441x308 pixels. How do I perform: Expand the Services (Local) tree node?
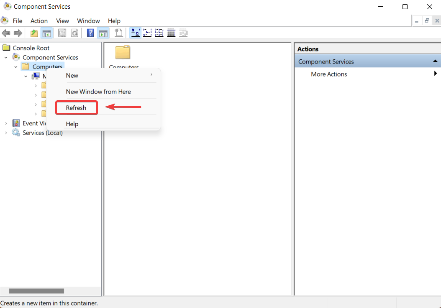tap(6, 133)
